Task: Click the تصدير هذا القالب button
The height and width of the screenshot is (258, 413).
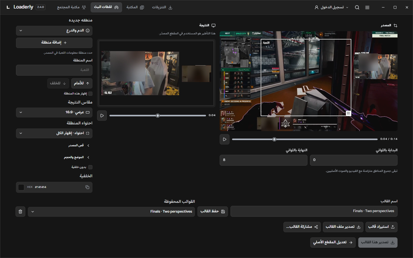Action: [x=378, y=243]
